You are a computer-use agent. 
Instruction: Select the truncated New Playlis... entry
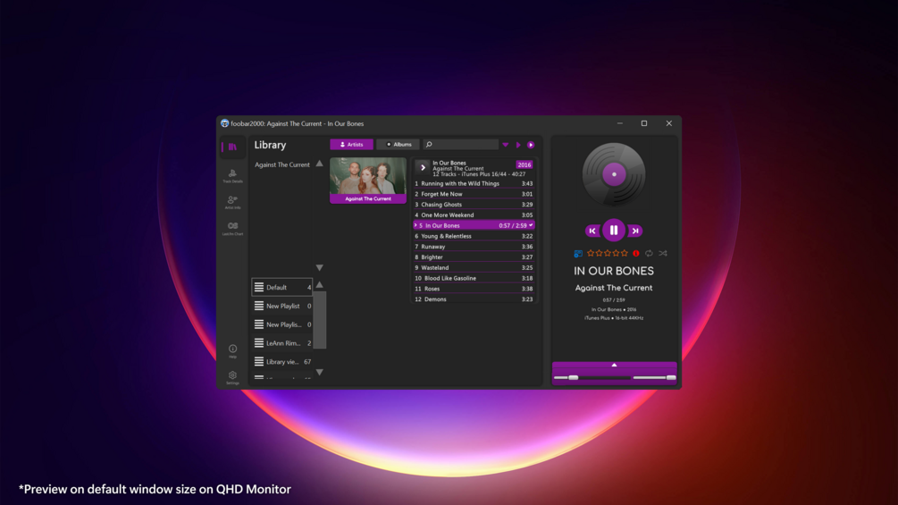[281, 324]
